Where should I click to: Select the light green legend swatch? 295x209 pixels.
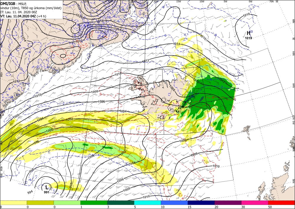coord(67,203)
